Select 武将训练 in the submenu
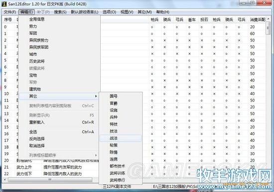The width and height of the screenshot is (274, 192). [121, 173]
